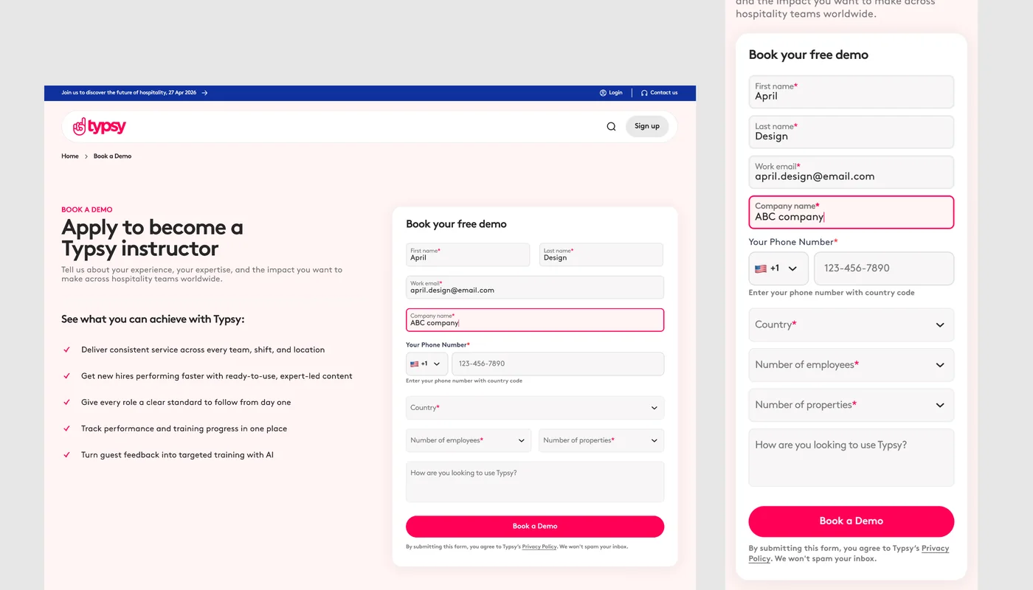
Task: Click 'Book a Demo' breadcrumb text
Action: coord(112,156)
